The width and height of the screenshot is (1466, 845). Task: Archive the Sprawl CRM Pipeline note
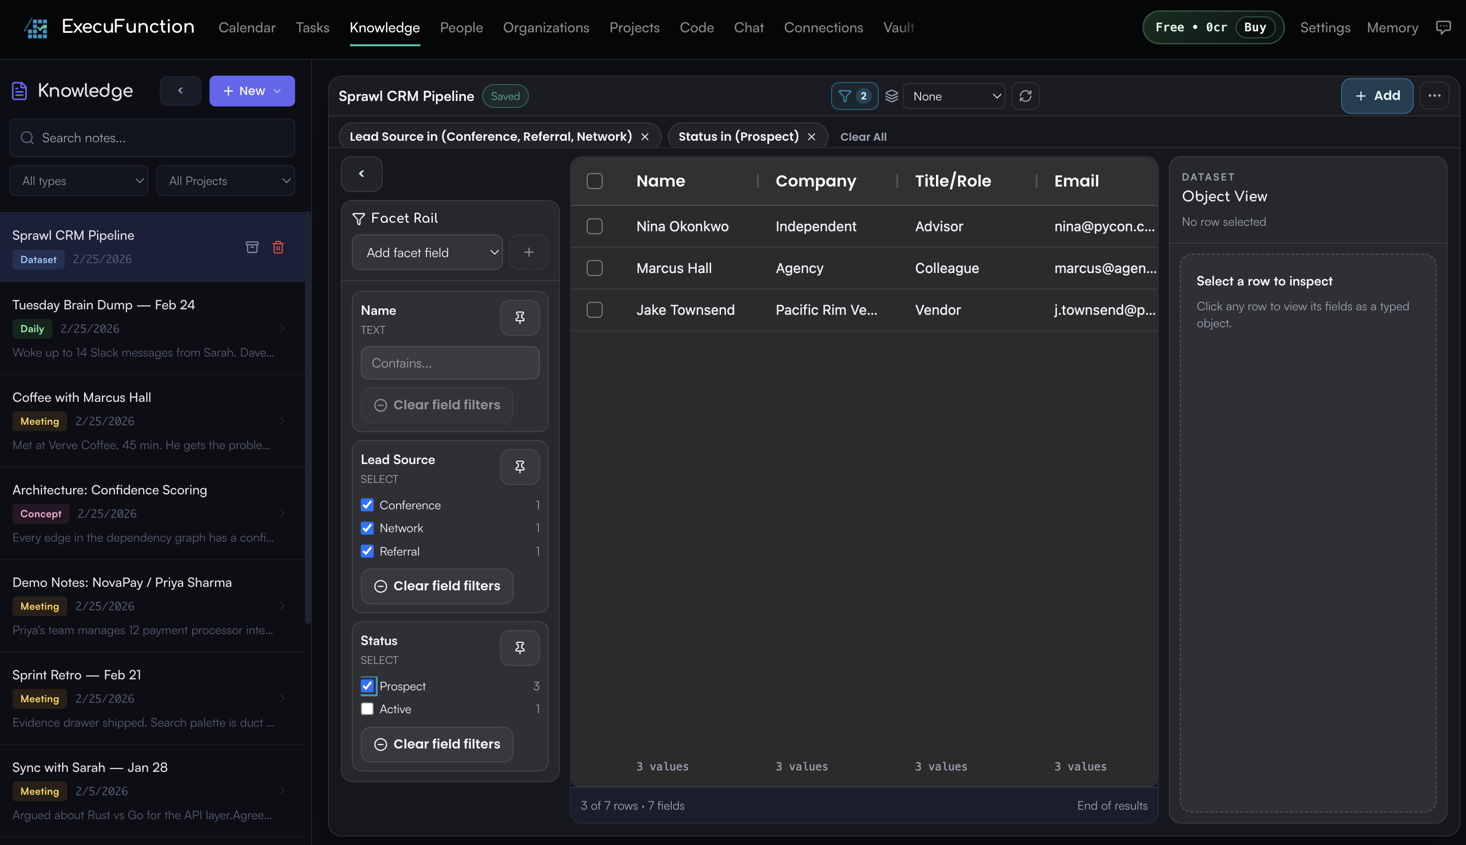253,247
